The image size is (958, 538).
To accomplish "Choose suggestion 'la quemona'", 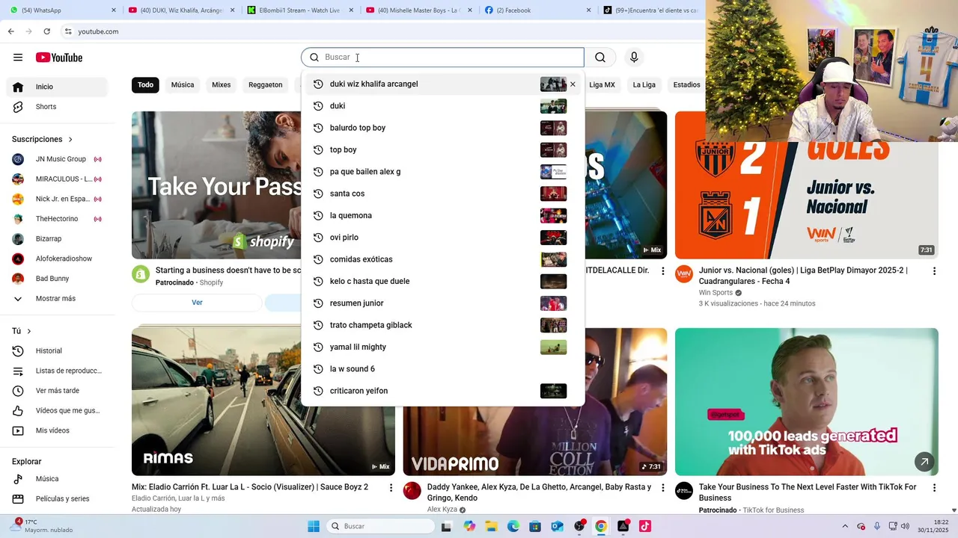I will pos(442,216).
